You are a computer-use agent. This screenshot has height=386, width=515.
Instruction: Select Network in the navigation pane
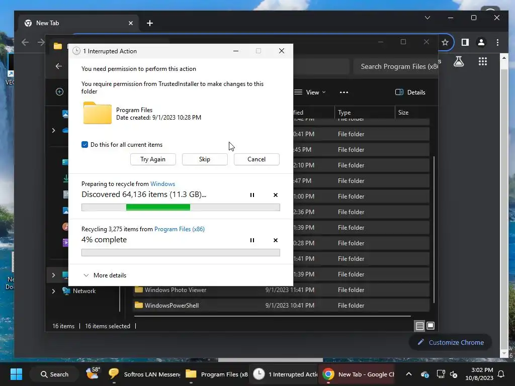(80, 291)
